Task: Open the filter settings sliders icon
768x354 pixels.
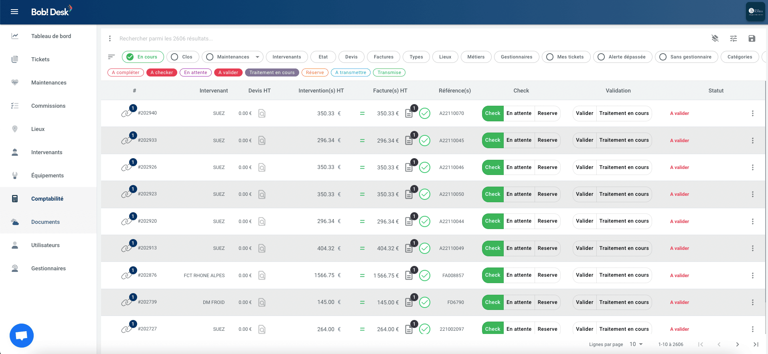Action: (x=734, y=38)
